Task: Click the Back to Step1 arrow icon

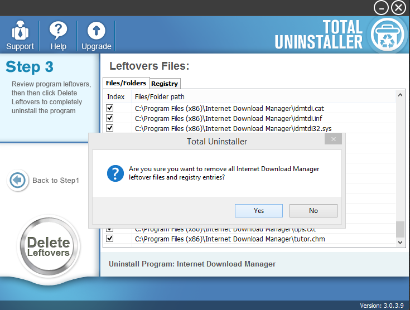Action: [17, 180]
